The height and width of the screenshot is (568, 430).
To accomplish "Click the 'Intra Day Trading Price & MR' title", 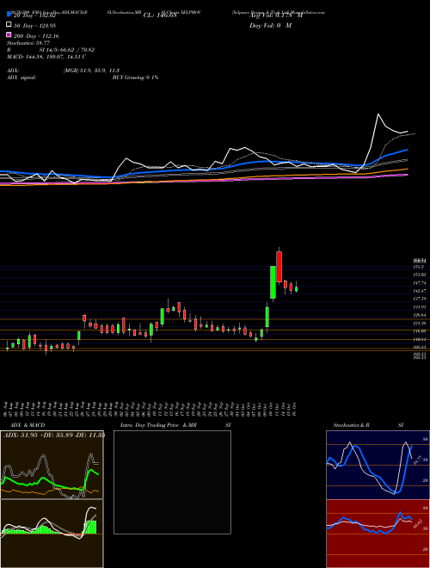I will click(x=158, y=425).
